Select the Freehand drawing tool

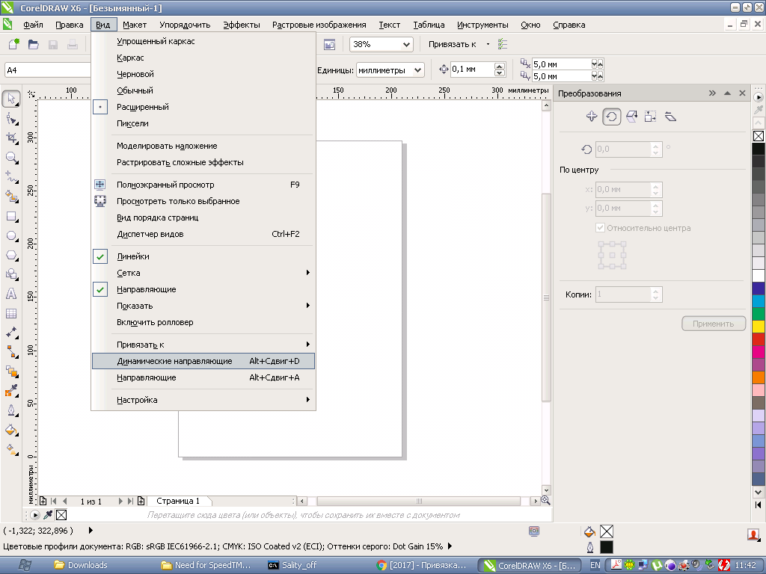[x=12, y=177]
